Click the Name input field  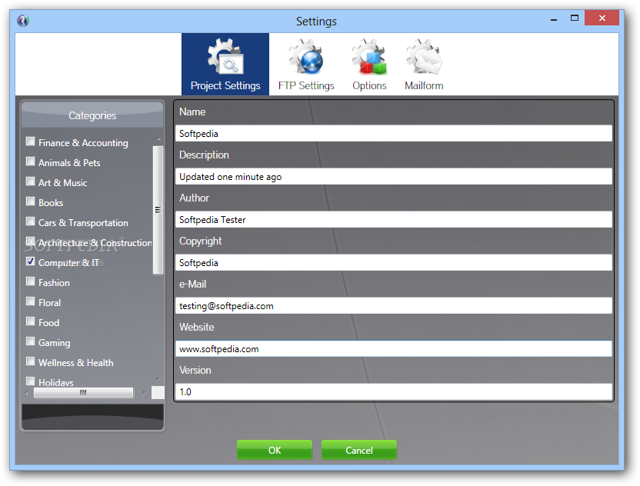(394, 134)
